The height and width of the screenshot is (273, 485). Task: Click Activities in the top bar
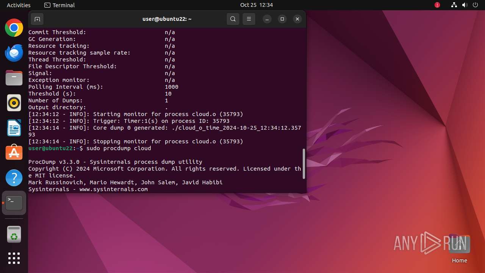pyautogui.click(x=19, y=5)
